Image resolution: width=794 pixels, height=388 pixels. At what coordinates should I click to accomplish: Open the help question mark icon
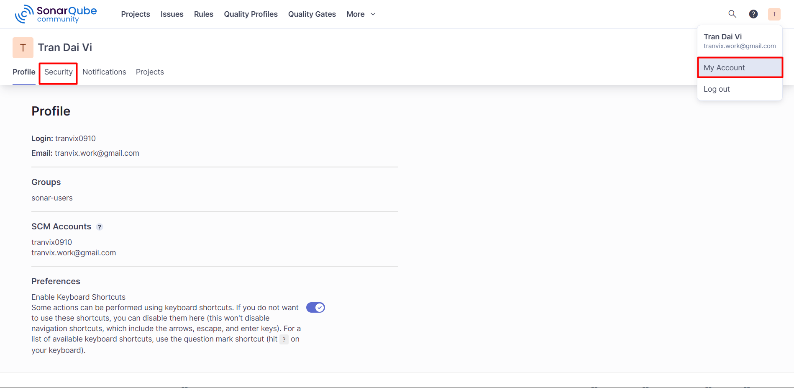point(753,14)
